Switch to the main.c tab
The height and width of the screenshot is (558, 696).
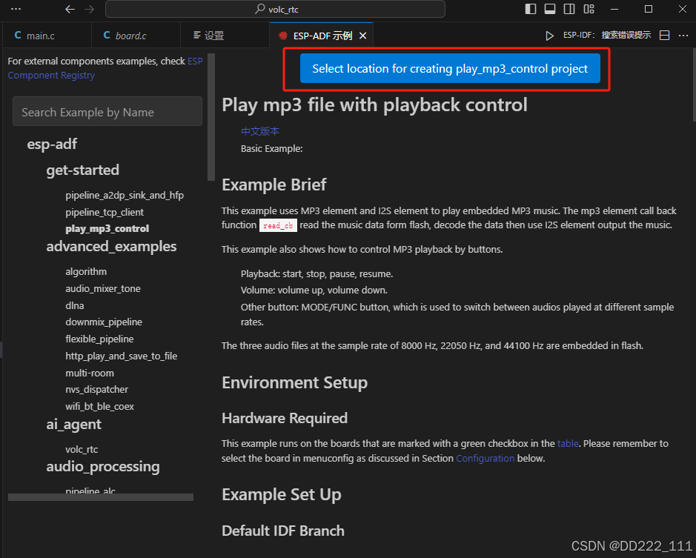(41, 35)
